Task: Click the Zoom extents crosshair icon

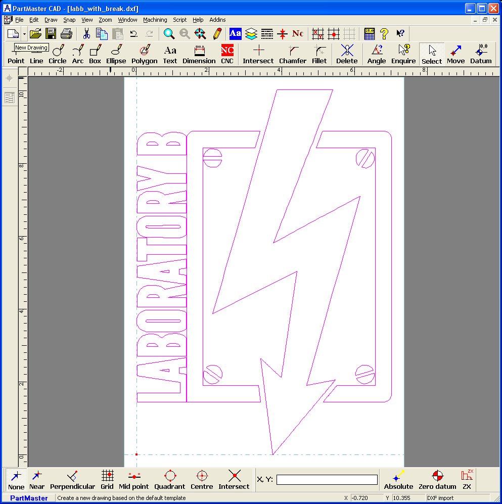Action: tap(200, 33)
